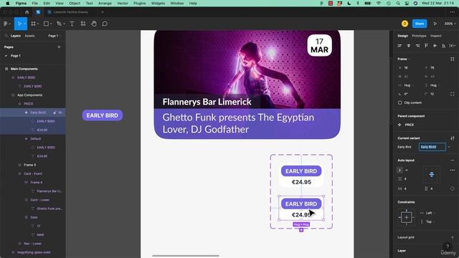Add a new page with plus icon
The width and height of the screenshot is (459, 258).
point(59,47)
